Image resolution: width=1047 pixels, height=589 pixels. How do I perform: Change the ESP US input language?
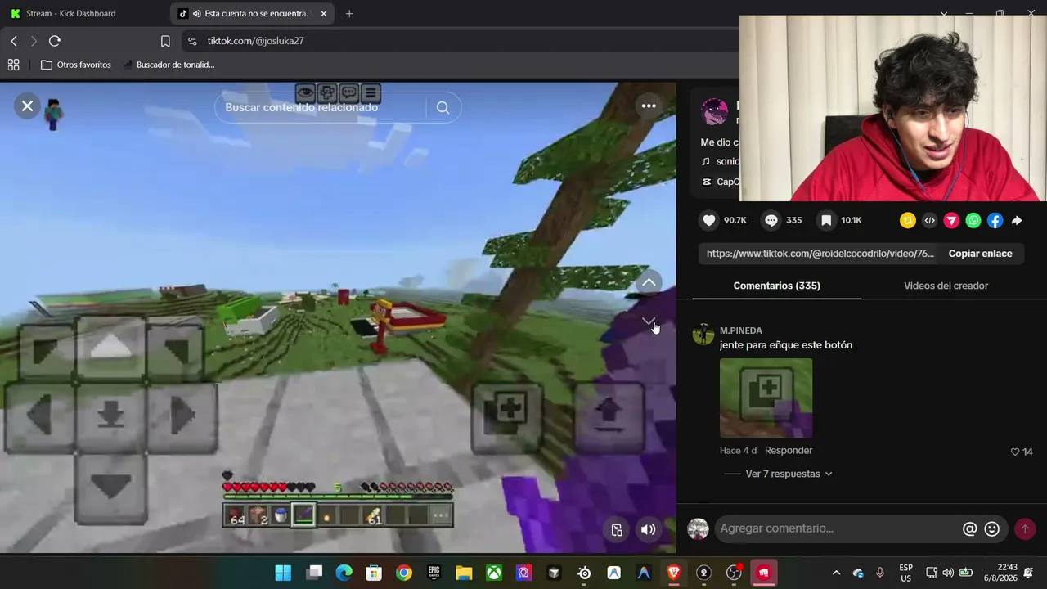906,573
